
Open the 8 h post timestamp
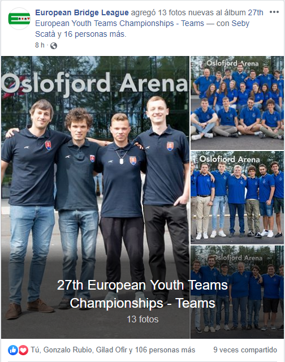(40, 45)
